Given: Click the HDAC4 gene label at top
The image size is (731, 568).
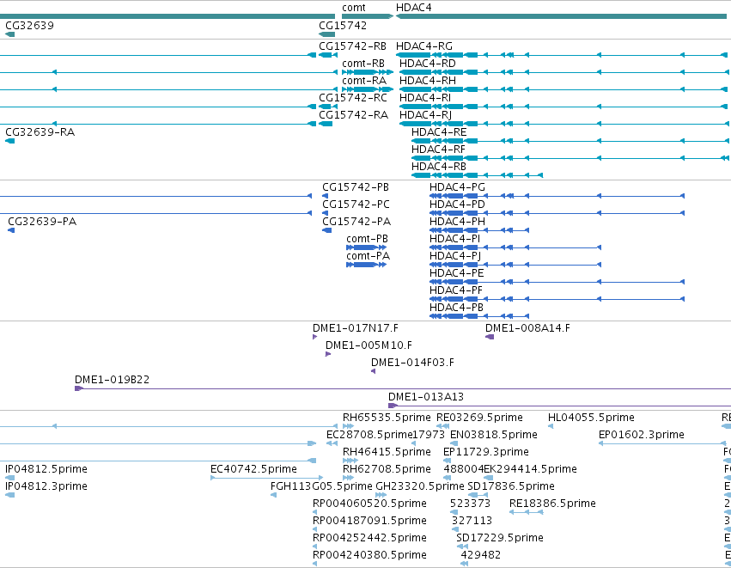Looking at the screenshot, I should 413,8.
